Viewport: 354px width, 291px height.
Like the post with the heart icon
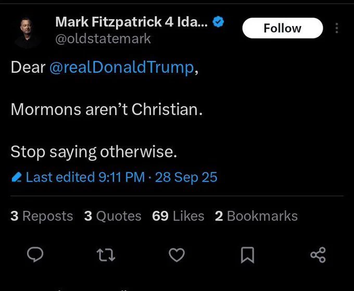(x=177, y=255)
